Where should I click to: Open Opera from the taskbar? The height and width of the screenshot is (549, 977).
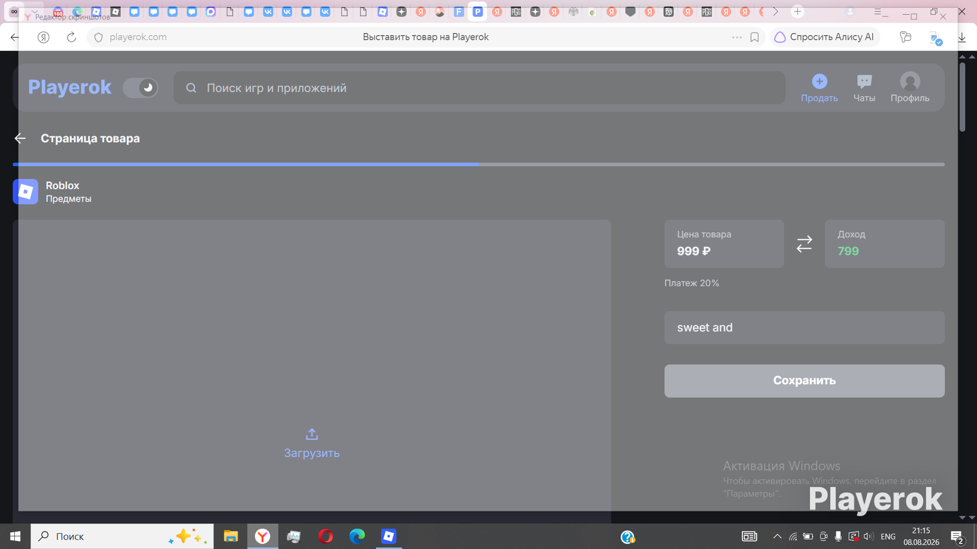pos(325,536)
